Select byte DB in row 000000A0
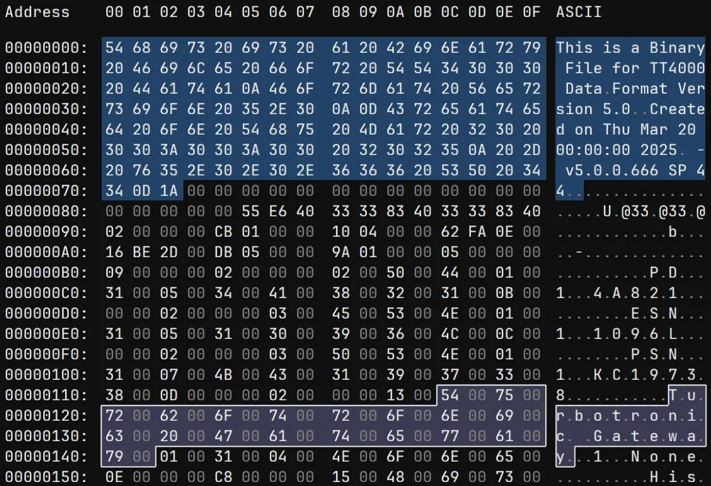The height and width of the screenshot is (486, 711). [223, 253]
